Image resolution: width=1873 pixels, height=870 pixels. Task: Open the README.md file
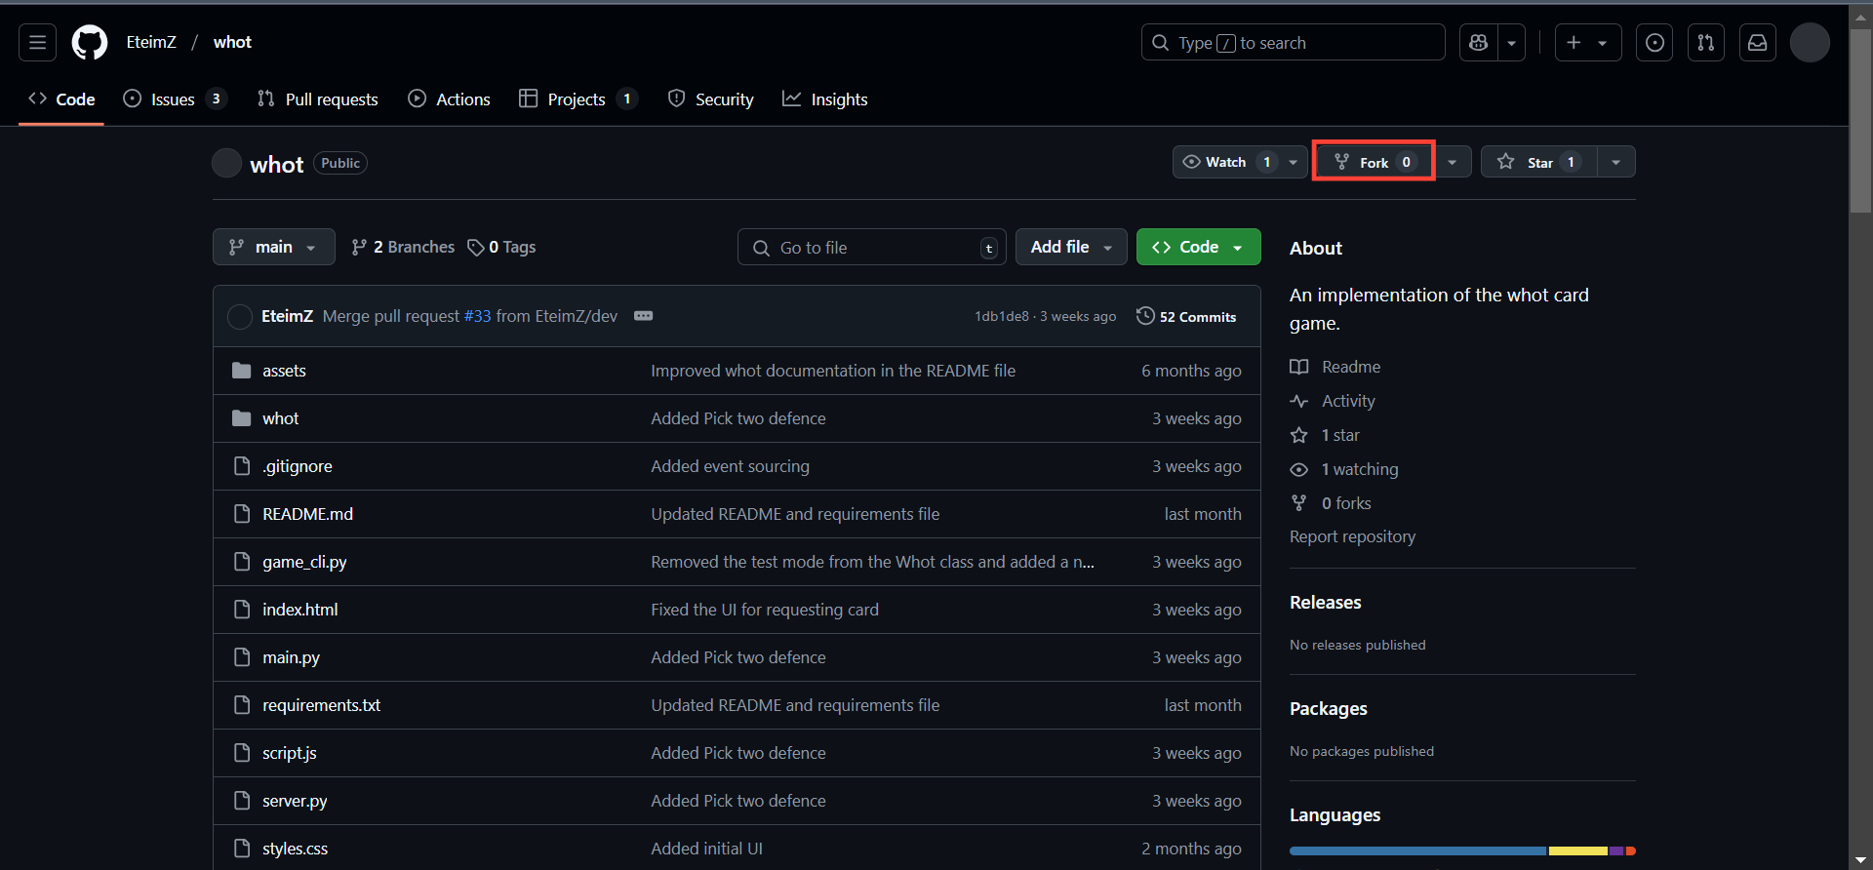(x=307, y=514)
